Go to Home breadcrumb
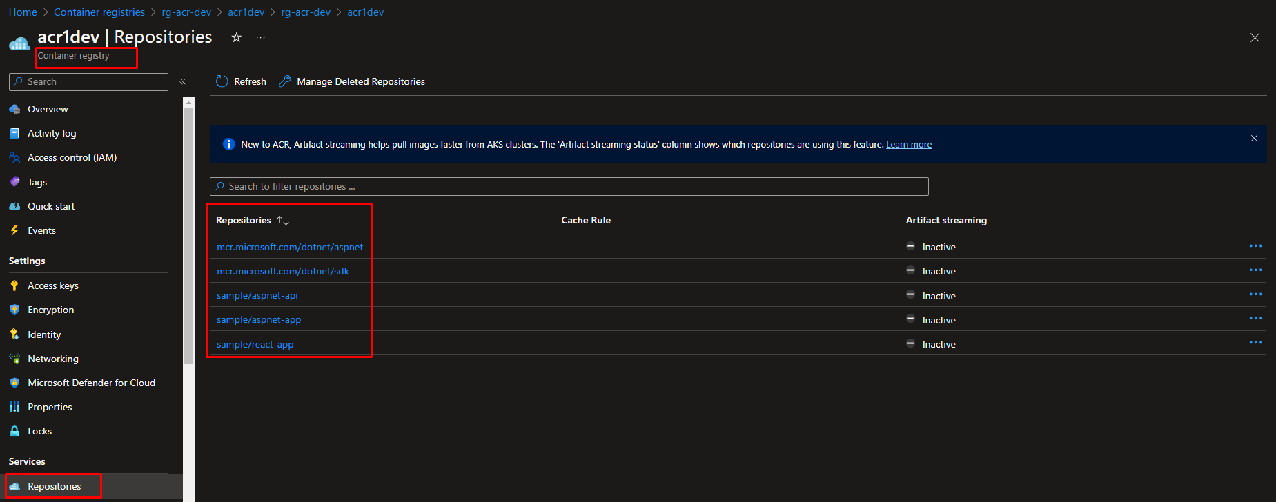 tap(23, 12)
